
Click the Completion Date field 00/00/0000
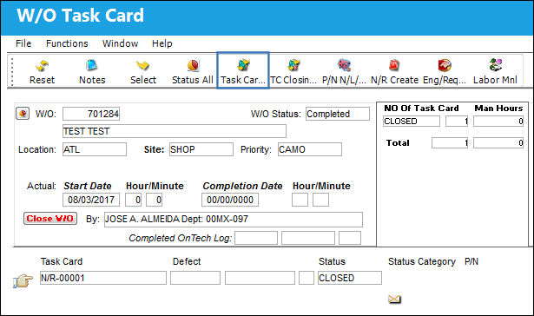pyautogui.click(x=230, y=200)
